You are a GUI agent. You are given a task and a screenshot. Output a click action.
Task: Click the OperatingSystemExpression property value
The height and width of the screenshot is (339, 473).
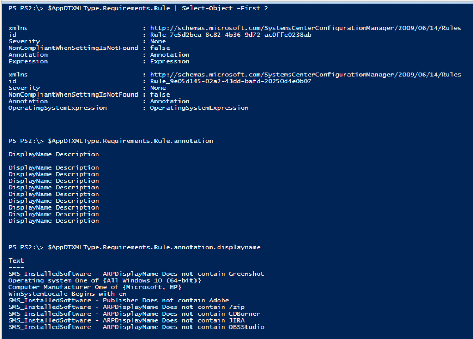(x=199, y=108)
